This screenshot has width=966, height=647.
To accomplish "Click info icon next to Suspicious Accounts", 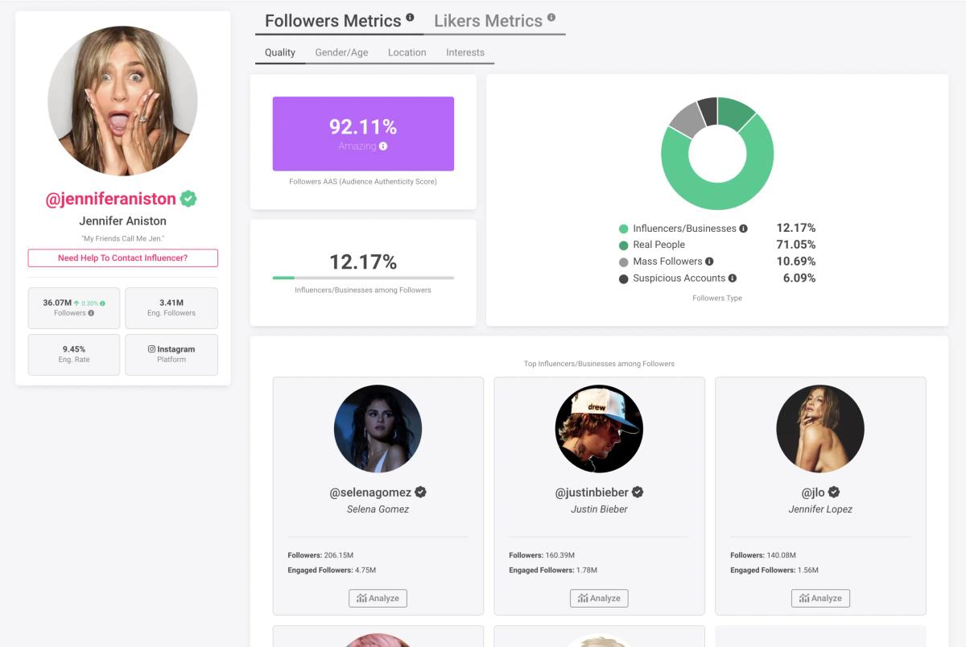I will (x=733, y=278).
